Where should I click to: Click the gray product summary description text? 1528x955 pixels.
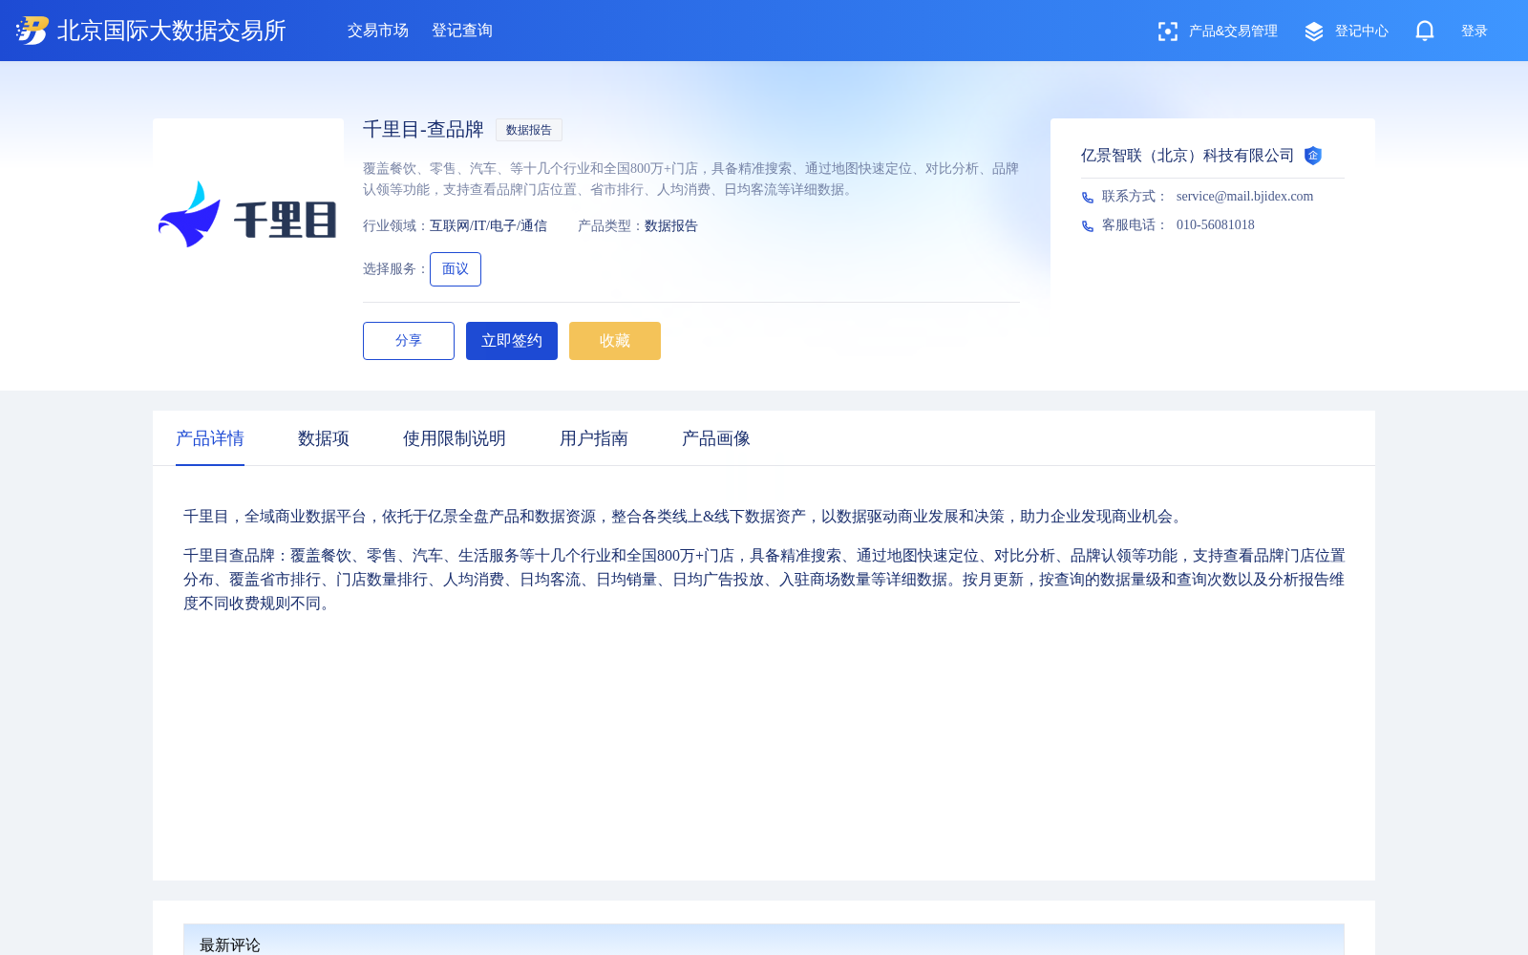[x=690, y=180]
